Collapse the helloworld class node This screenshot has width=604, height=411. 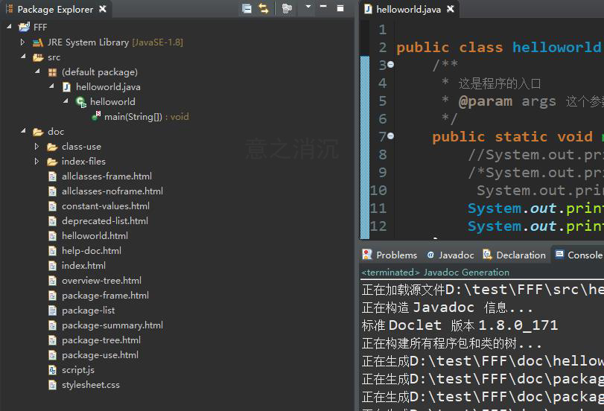click(x=66, y=101)
